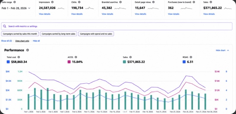The height and width of the screenshot is (114, 236).
Task: Click the ROAS value 6.31
Action: [190, 62]
